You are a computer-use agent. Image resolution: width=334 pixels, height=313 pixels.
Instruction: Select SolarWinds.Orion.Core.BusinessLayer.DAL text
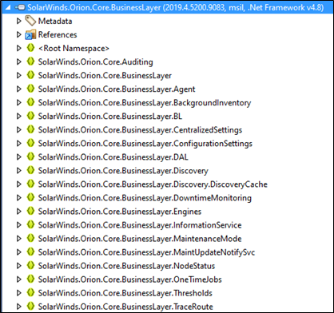(113, 157)
